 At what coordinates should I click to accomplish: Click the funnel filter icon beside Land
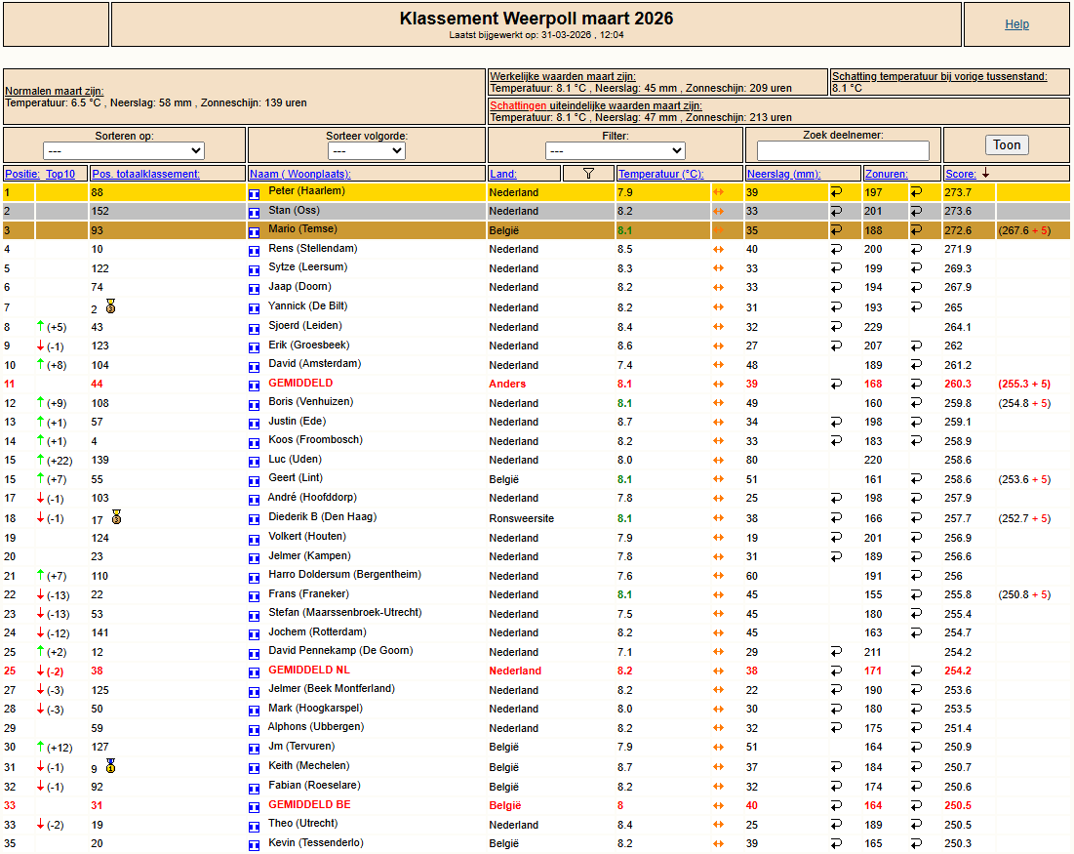[587, 174]
